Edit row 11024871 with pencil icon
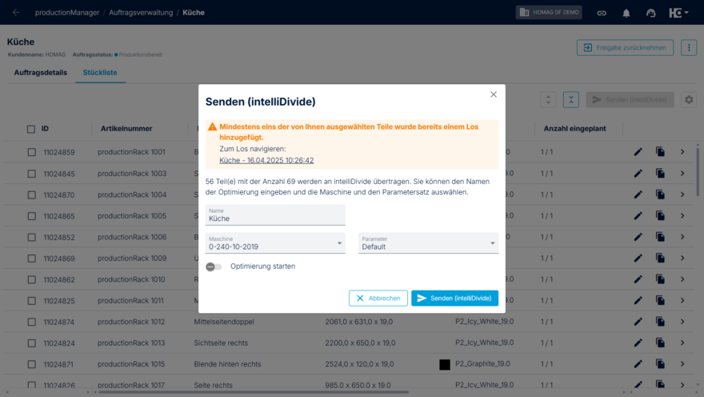Viewport: 704px width, 397px height. (x=638, y=363)
